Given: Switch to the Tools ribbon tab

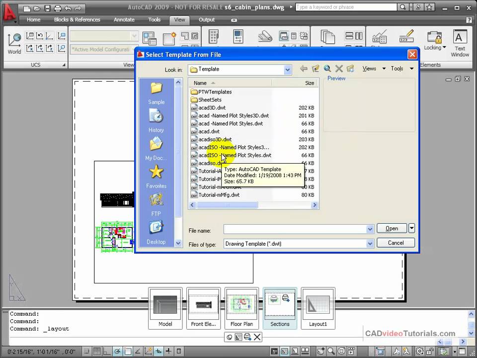Looking at the screenshot, I should tap(154, 20).
